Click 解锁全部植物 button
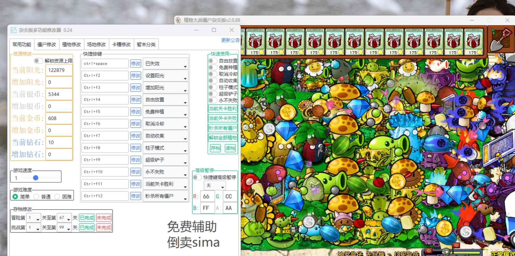Viewport: 515px width, 256px height. 223,138
